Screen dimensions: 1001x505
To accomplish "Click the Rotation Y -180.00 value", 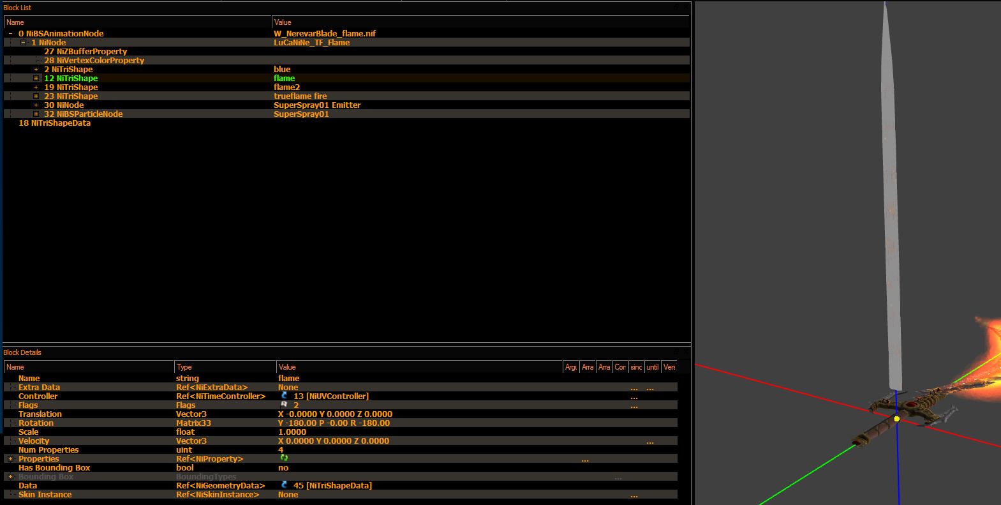I will point(334,423).
